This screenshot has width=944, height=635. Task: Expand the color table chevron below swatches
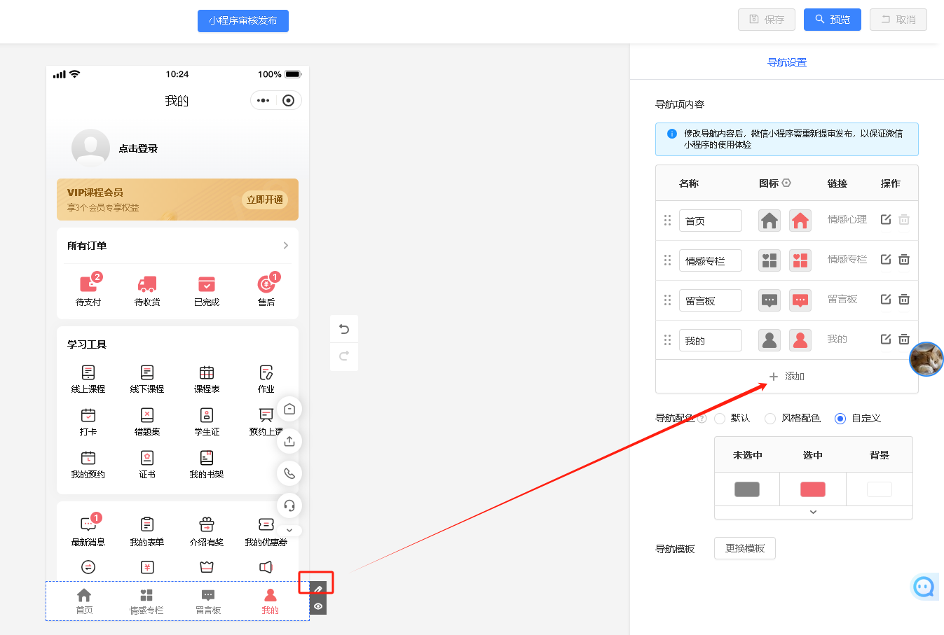813,512
